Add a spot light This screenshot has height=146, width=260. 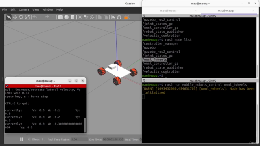[86, 17]
